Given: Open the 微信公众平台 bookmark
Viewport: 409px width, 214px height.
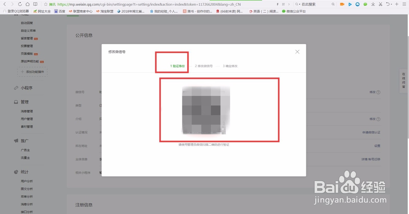Looking at the screenshot, I should [294, 11].
